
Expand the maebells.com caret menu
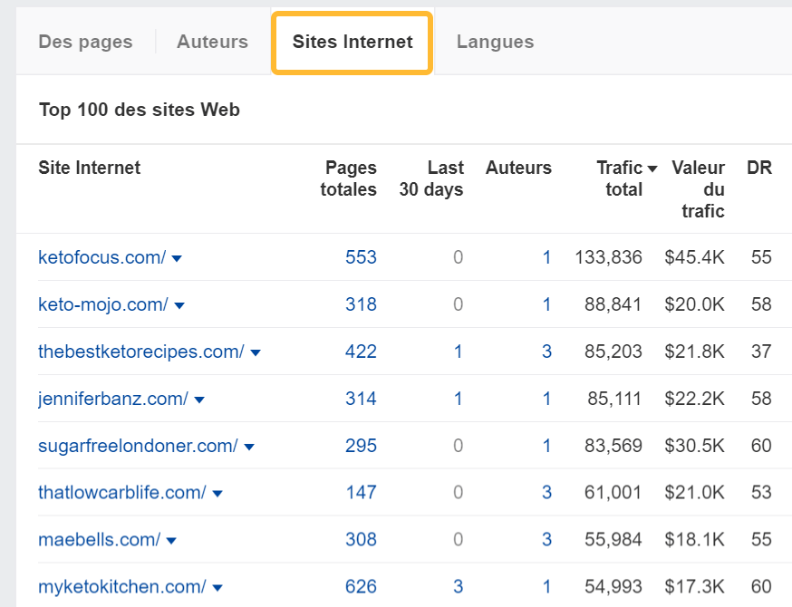(172, 539)
